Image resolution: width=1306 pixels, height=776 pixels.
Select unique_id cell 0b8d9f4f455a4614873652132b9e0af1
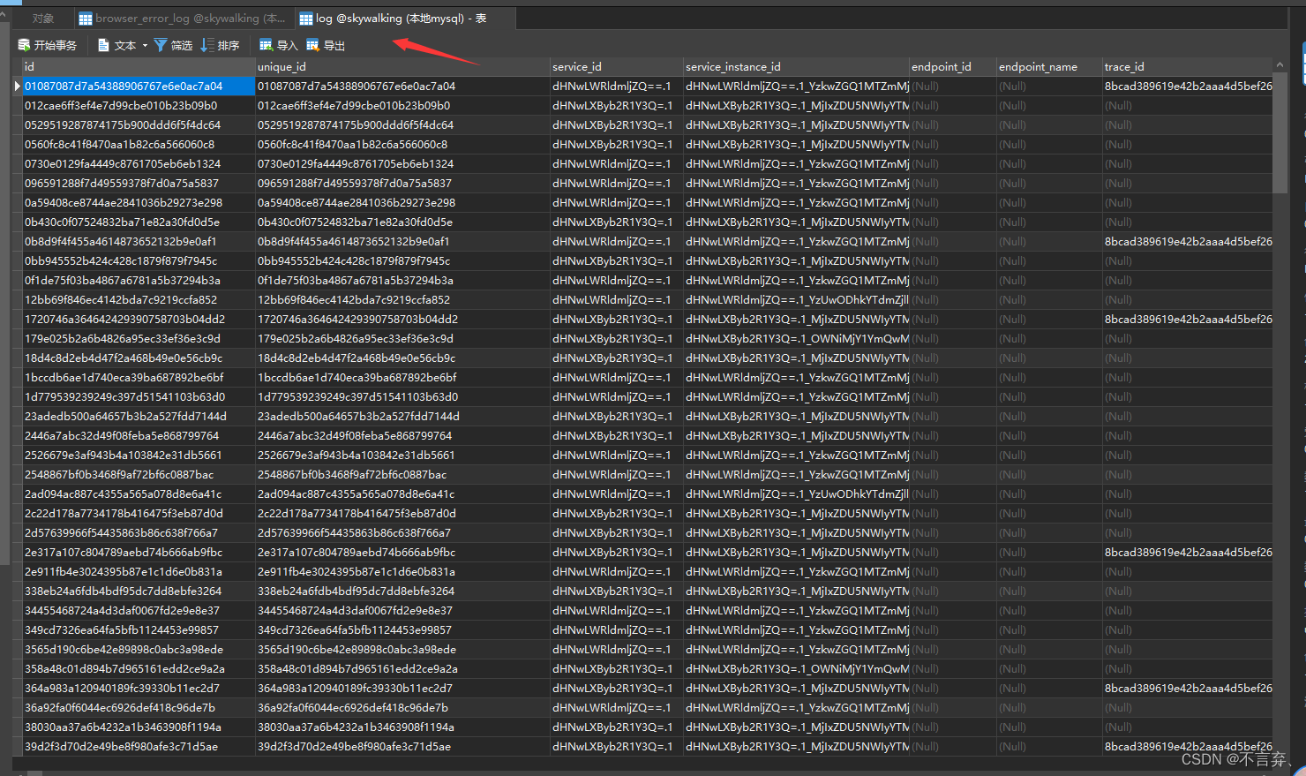tap(402, 242)
